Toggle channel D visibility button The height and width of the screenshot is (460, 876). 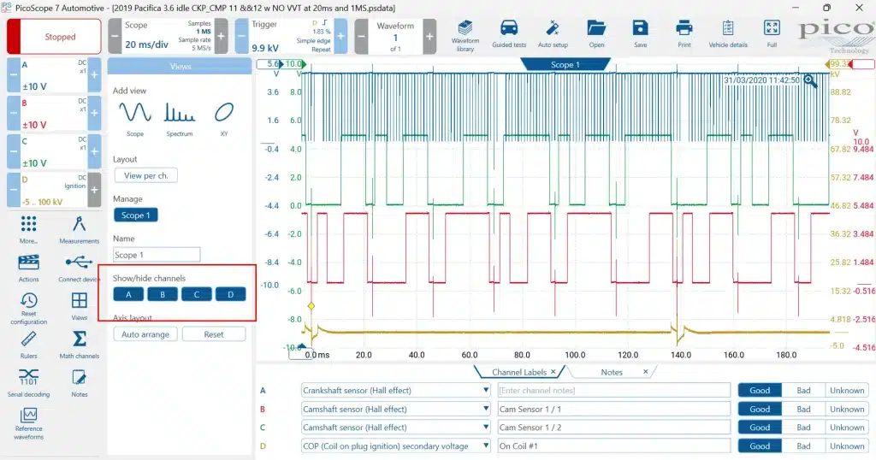click(x=231, y=294)
